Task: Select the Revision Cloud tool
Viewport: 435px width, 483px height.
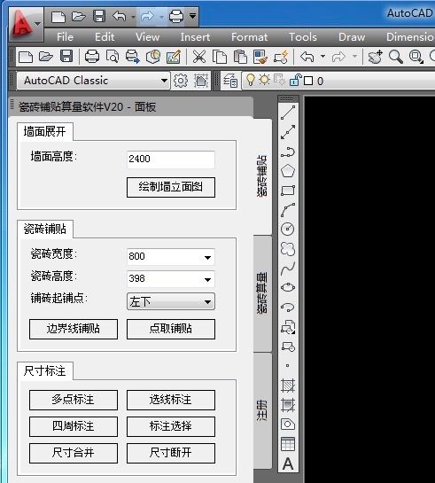Action: click(x=288, y=248)
